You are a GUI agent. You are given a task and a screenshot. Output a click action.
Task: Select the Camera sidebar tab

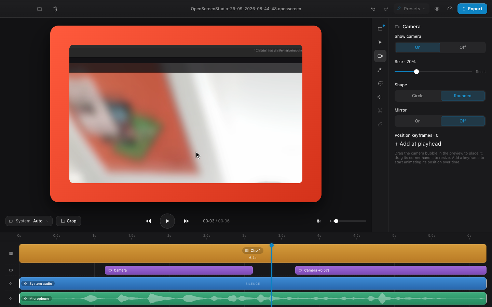point(380,56)
